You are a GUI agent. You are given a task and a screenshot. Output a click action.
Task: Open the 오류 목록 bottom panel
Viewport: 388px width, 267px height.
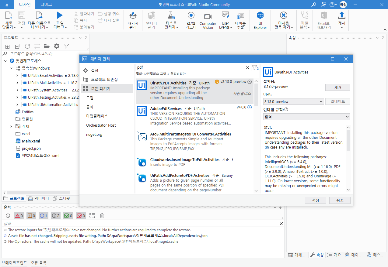coord(39,263)
